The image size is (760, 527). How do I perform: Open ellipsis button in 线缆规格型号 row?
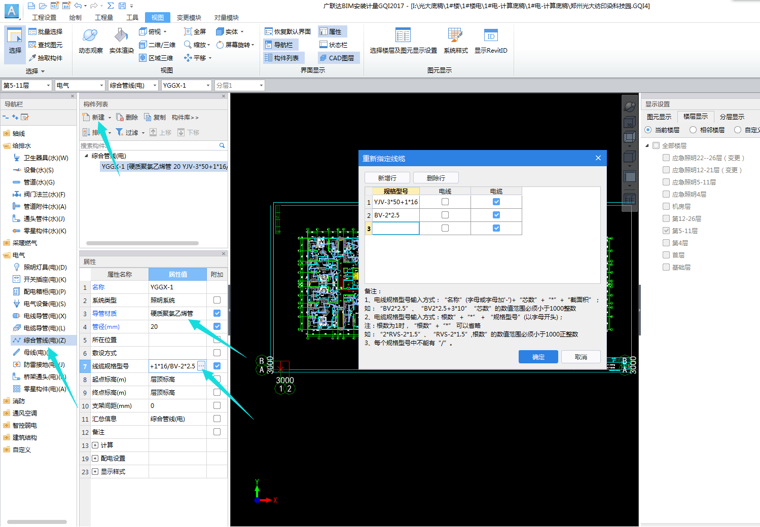(x=201, y=365)
